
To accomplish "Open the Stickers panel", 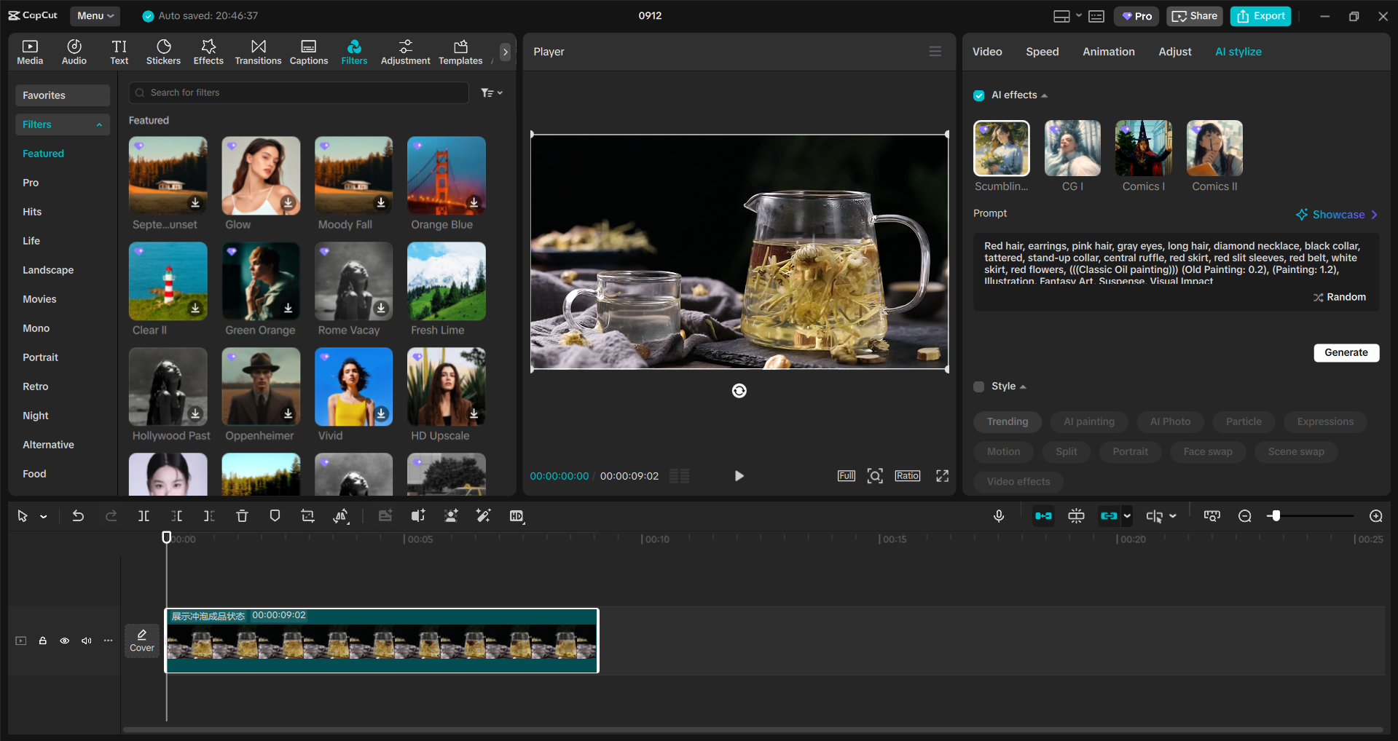I will click(x=163, y=51).
